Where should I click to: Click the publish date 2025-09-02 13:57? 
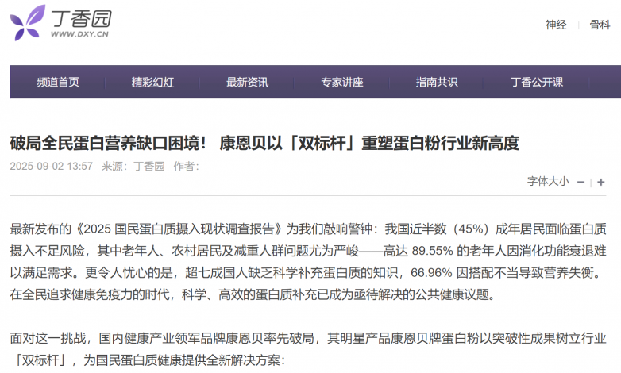(x=52, y=167)
